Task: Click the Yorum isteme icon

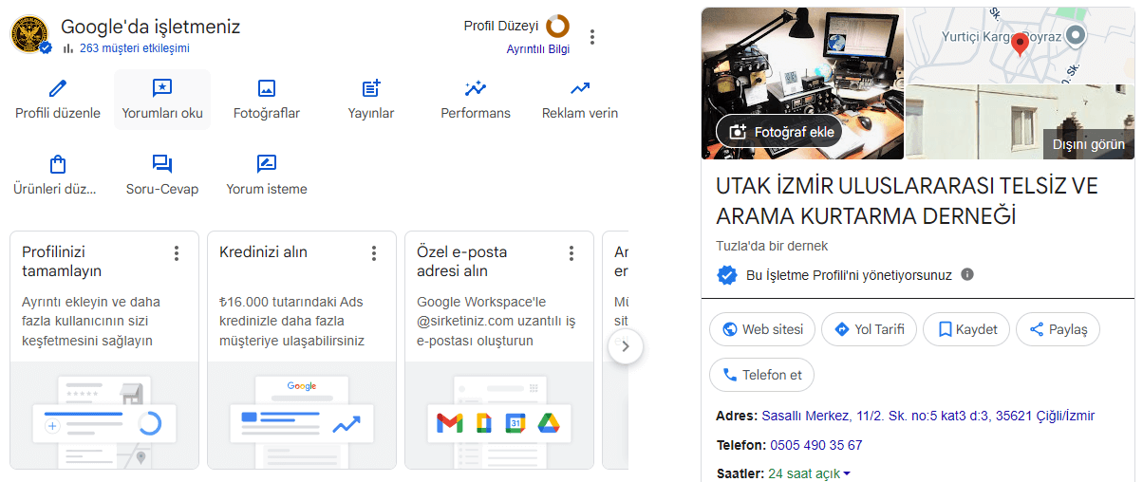Action: 267,164
